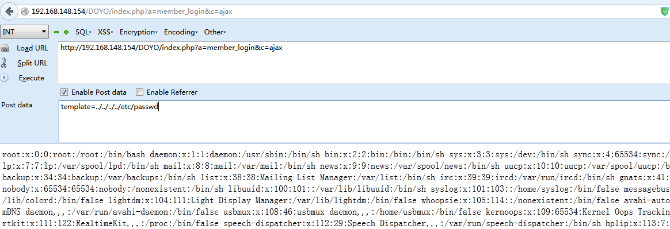This screenshot has width=670, height=229.
Task: Click the line starting with rtkit:x:111:122
Action: [x=335, y=223]
